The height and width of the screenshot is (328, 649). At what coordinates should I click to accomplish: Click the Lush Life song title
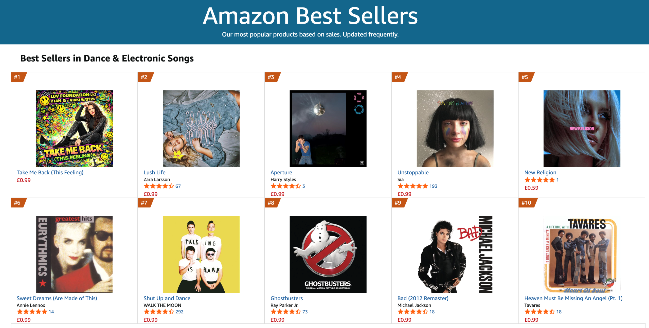click(x=154, y=172)
